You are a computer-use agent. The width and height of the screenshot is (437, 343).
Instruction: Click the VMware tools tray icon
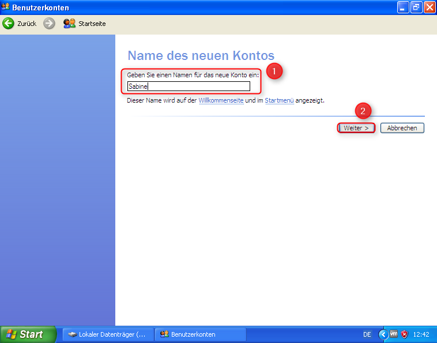click(394, 334)
